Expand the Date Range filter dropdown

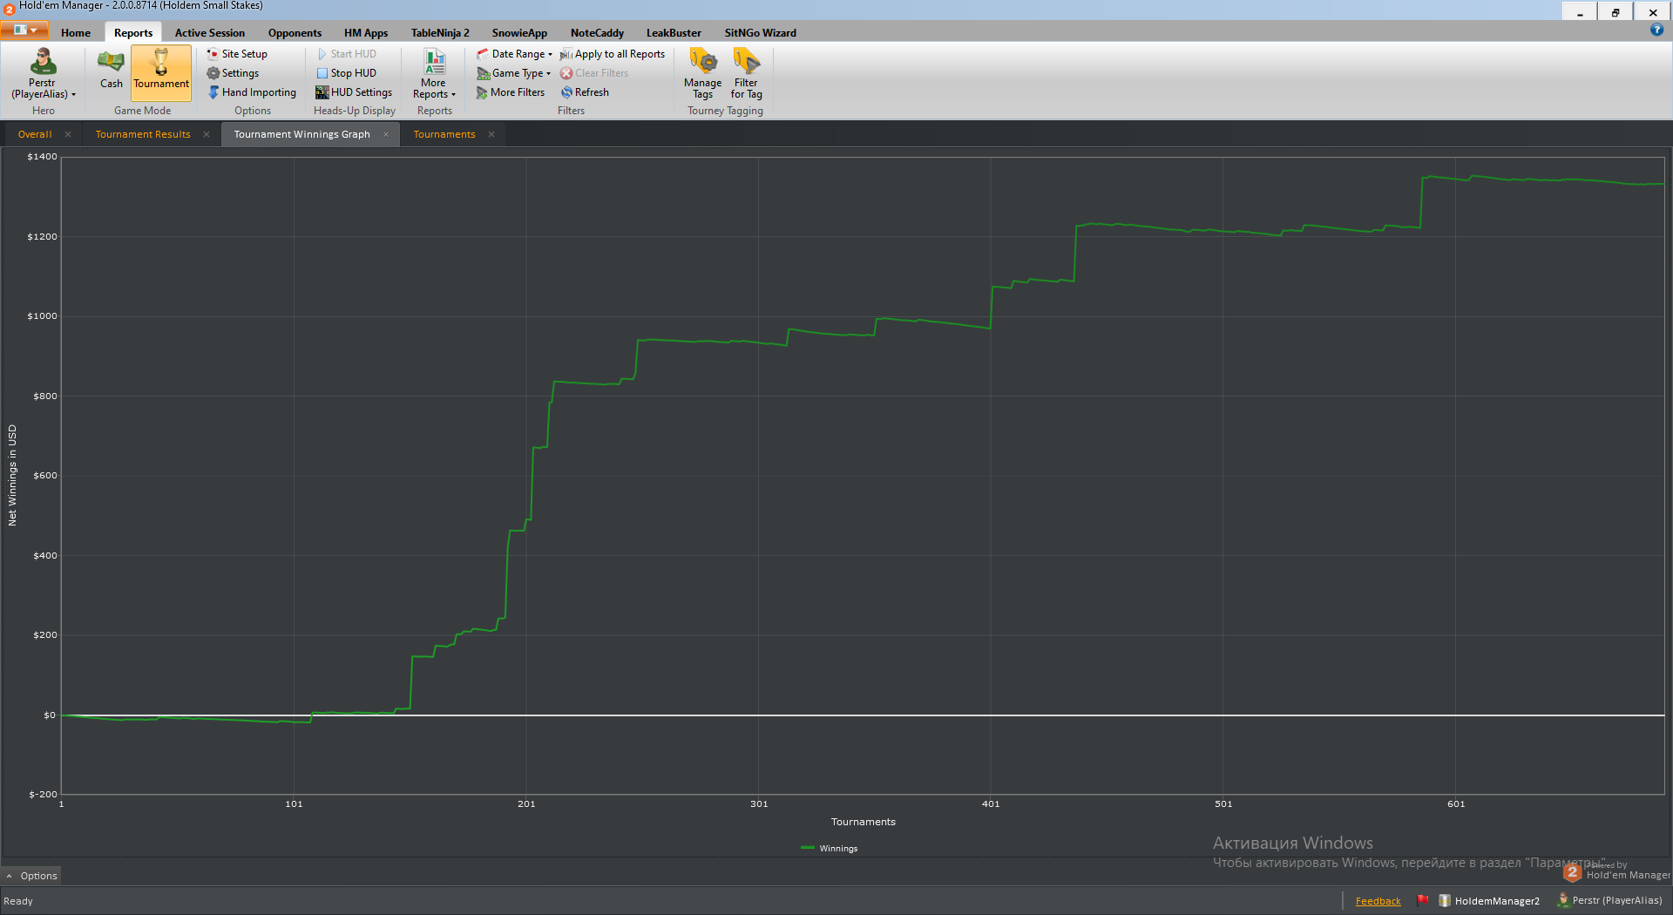coord(514,54)
